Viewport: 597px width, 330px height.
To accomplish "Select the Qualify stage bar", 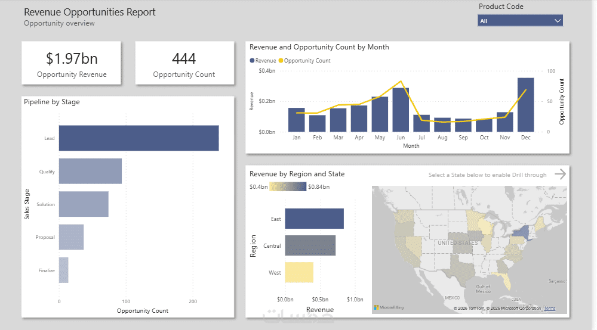I will (90, 172).
